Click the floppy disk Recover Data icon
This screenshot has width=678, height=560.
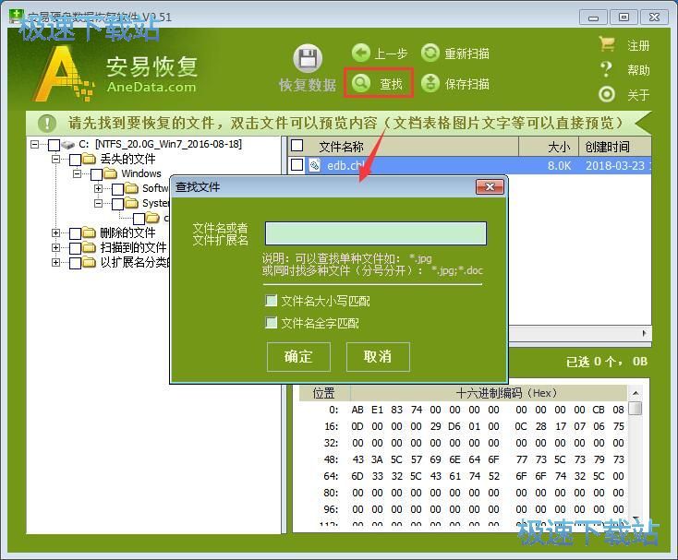coord(308,59)
